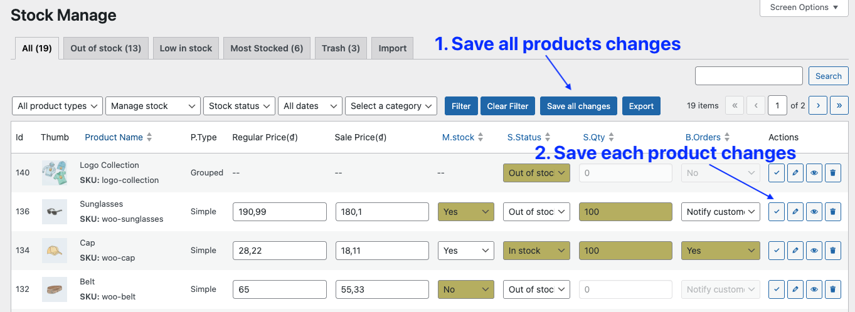Switch to Trash (3) tab

[341, 48]
